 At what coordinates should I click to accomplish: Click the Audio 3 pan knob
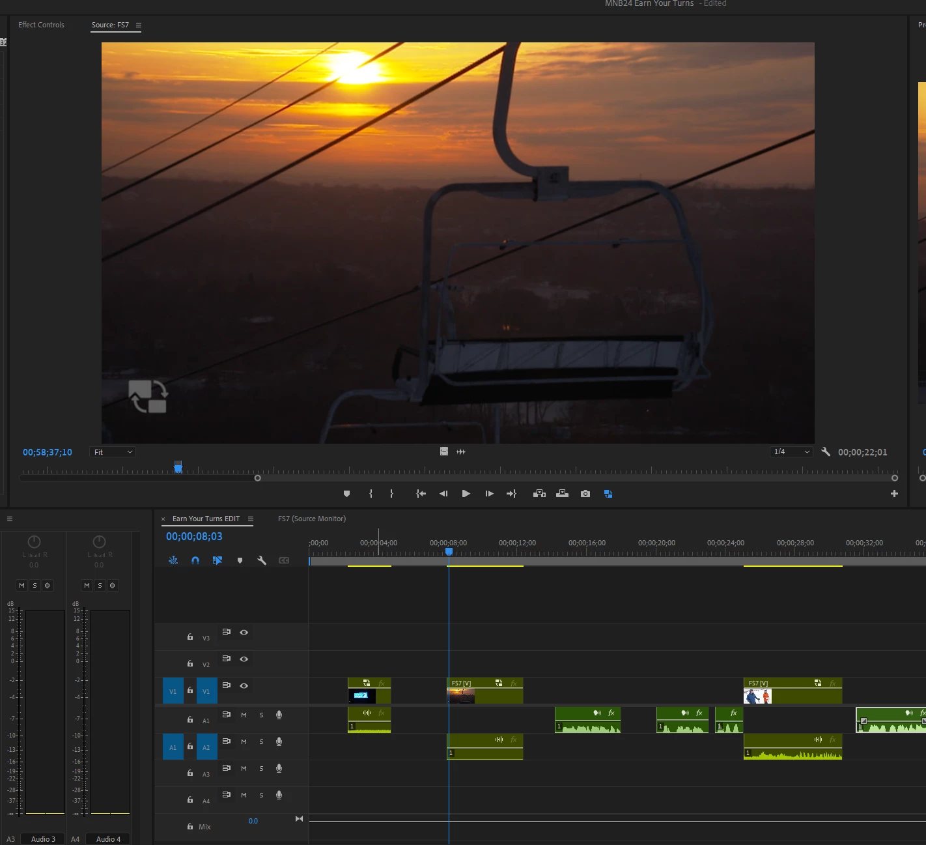click(34, 541)
